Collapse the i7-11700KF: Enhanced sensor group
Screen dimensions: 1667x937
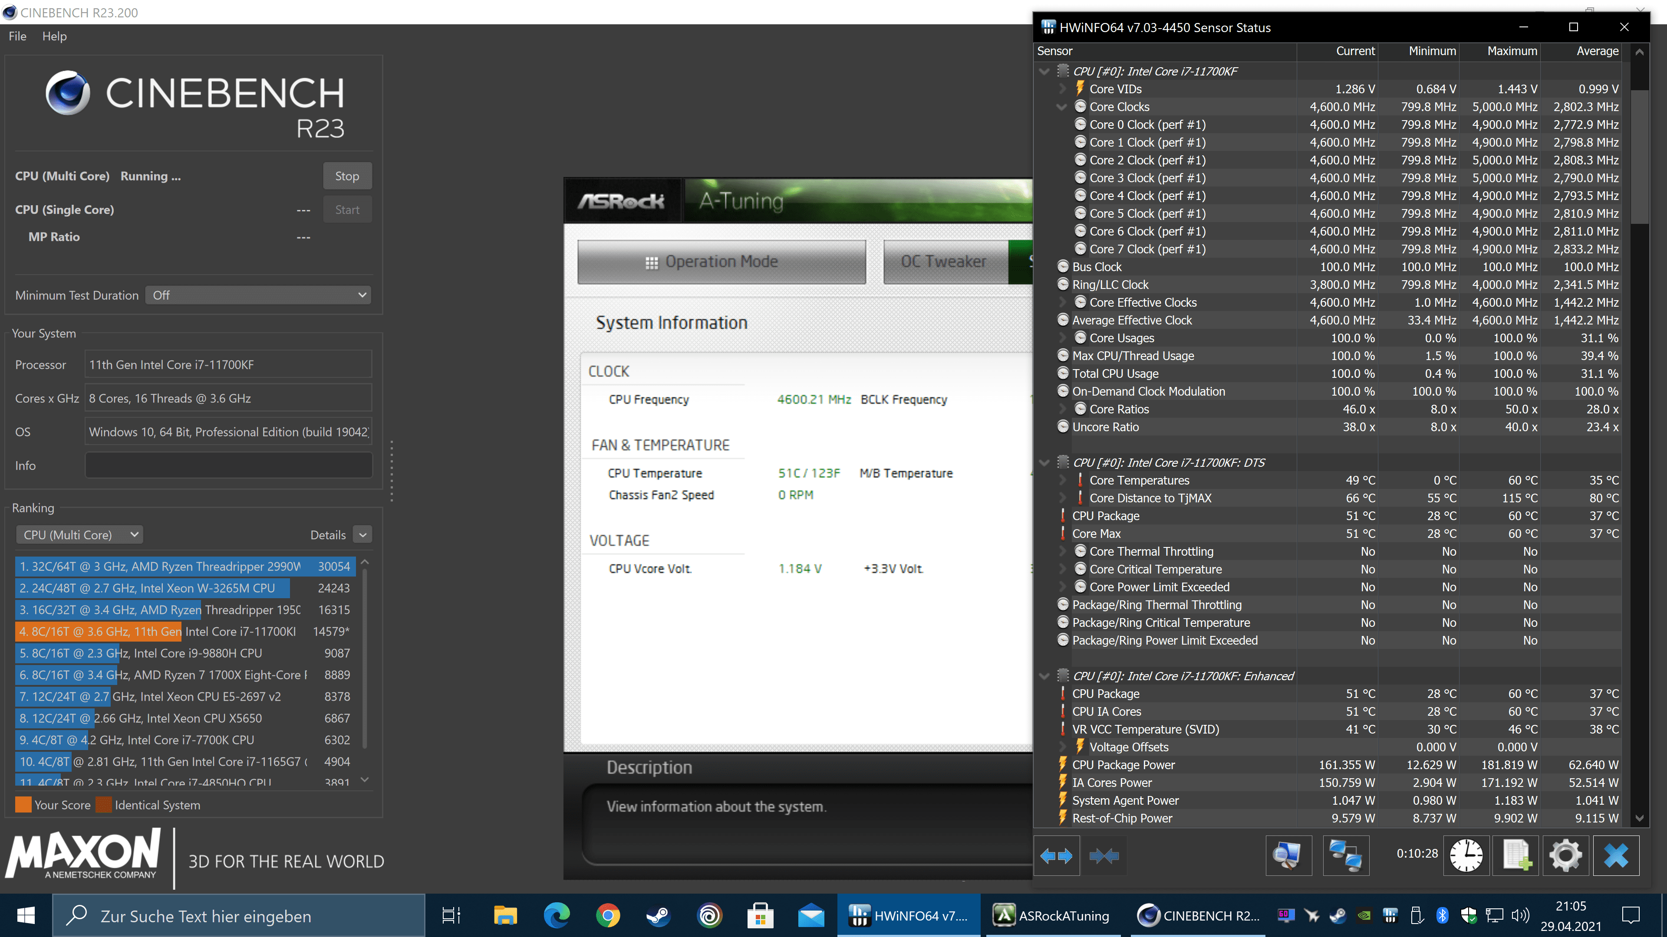pos(1044,676)
